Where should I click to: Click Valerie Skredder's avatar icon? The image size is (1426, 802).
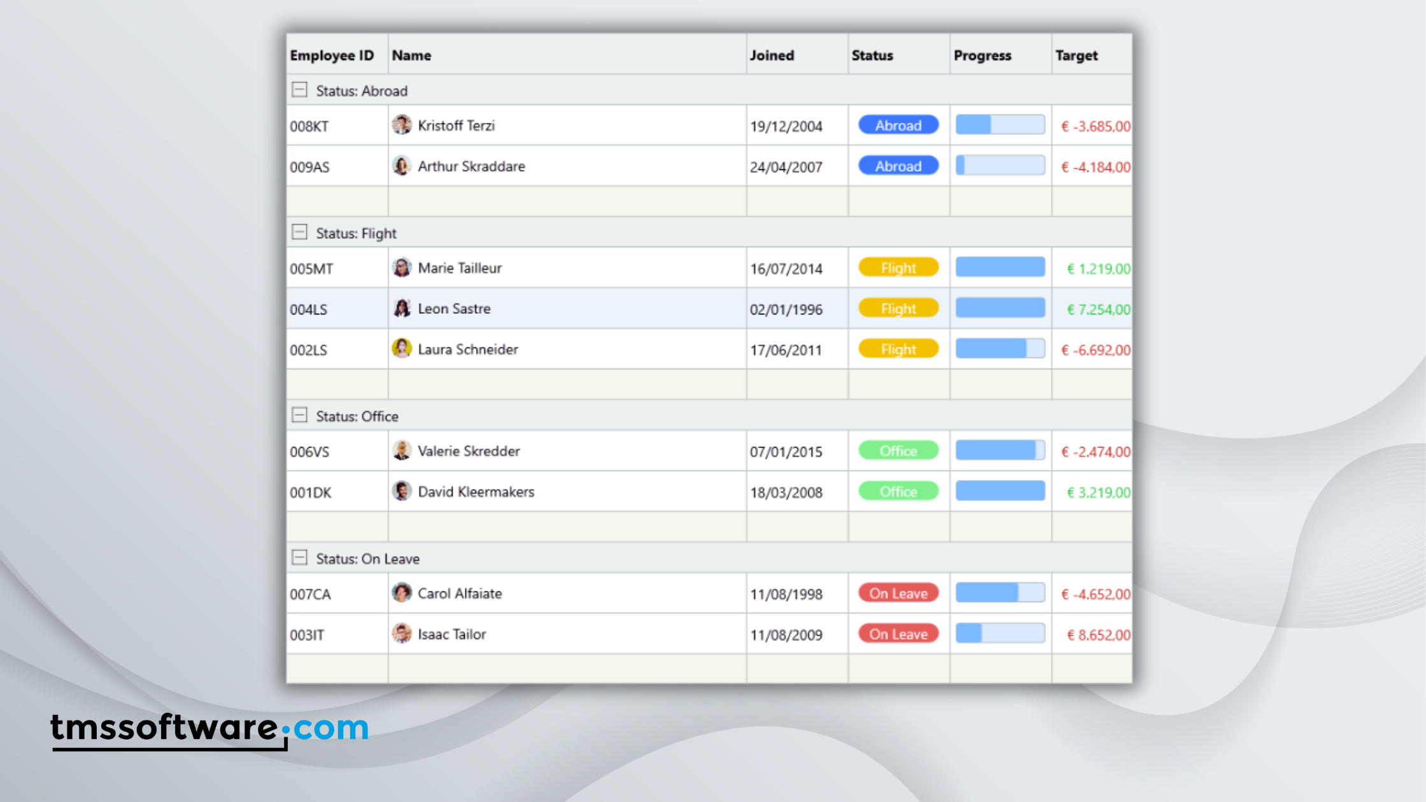click(x=401, y=451)
